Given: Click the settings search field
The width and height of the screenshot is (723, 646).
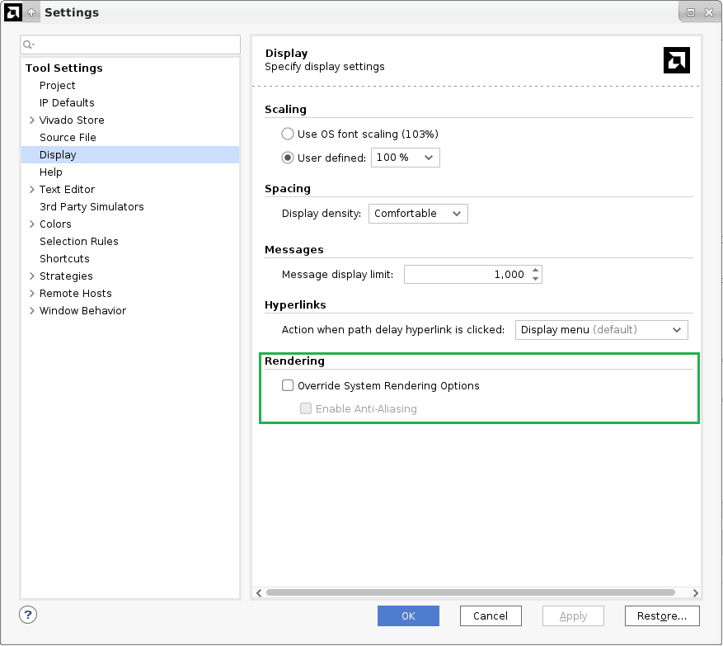Looking at the screenshot, I should click(x=130, y=45).
